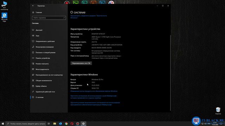The height and width of the screenshot is (126, 225).
Task: Open the Microsoft services agreement link
Action: (x=94, y=97)
